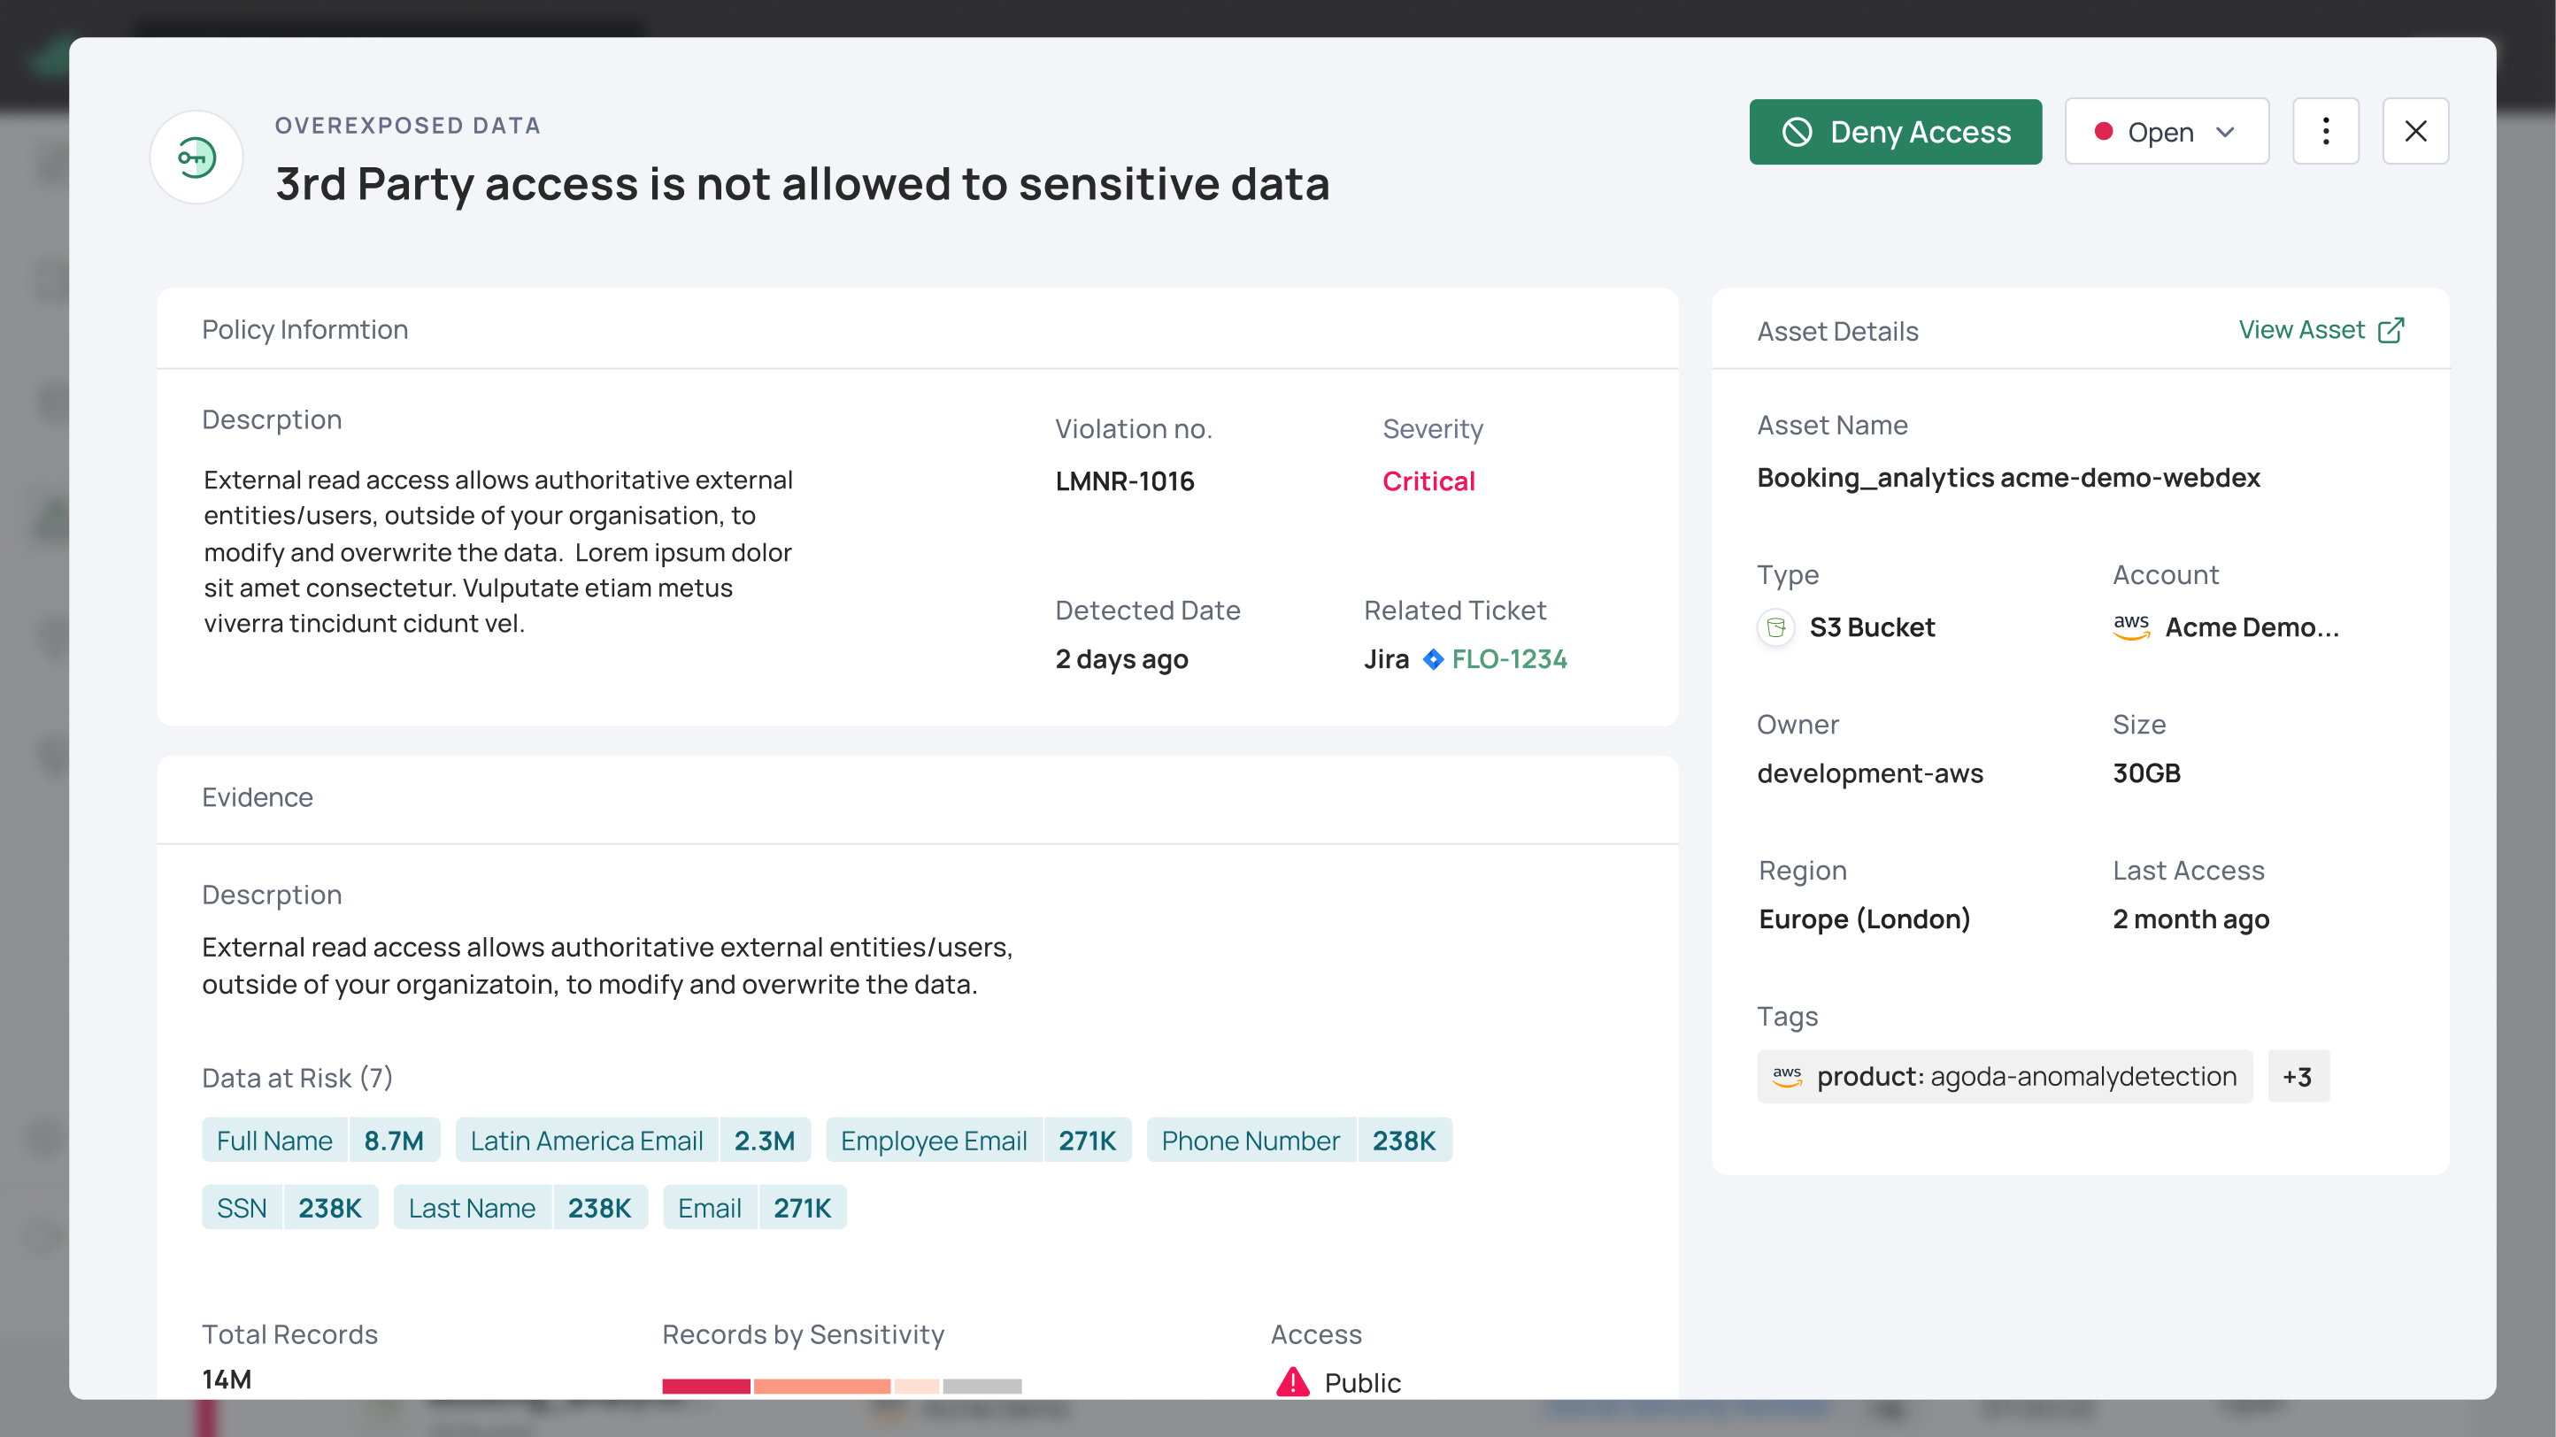Select the Full Name 8.7M data chip

click(320, 1141)
